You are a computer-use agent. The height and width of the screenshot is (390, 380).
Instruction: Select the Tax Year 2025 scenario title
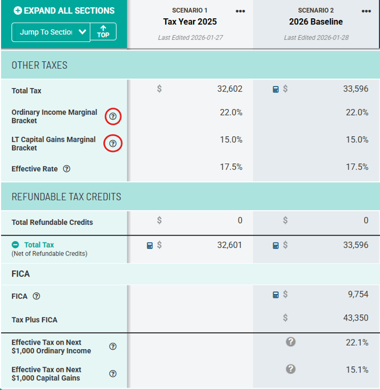click(190, 22)
